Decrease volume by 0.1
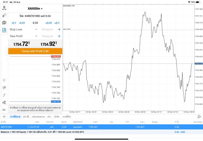Viewport: 203px width, 141px height. tap(14, 23)
